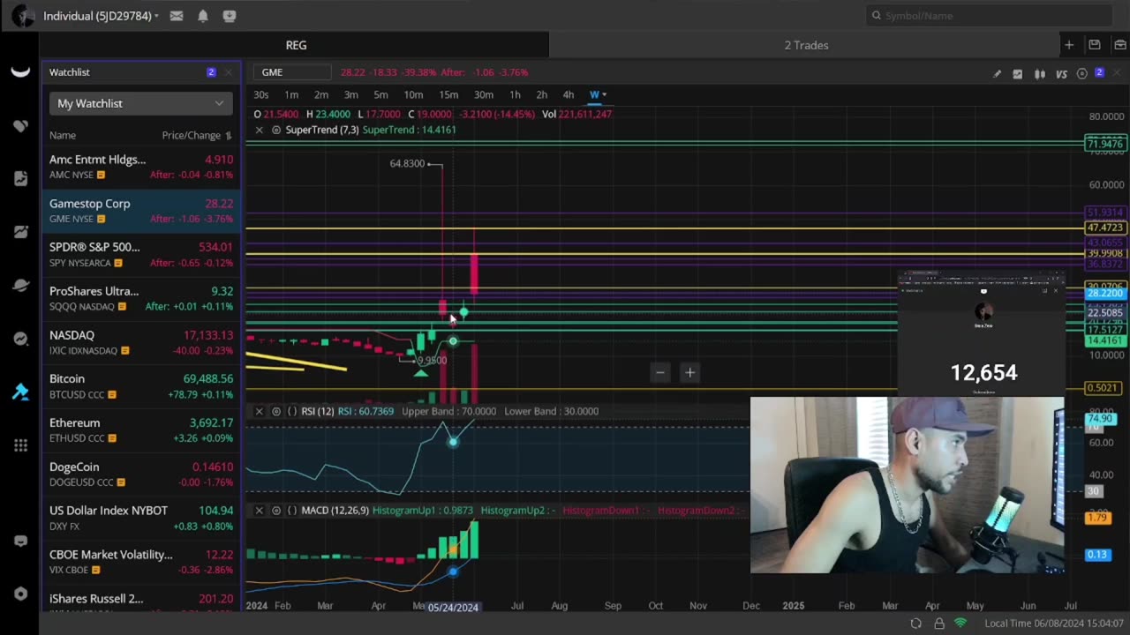
Task: Open the chart document icon in sidebar
Action: pos(20,179)
